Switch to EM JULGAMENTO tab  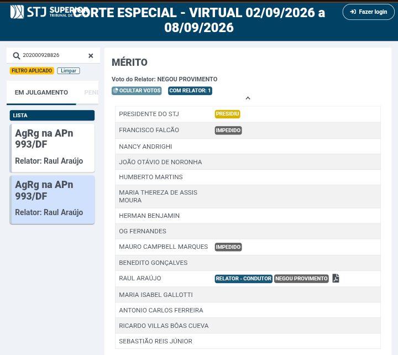point(41,92)
